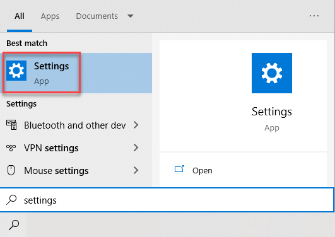Viewport: 335px width, 237px height.
Task: Click the taskbar search magnifier icon
Action: pyautogui.click(x=14, y=225)
